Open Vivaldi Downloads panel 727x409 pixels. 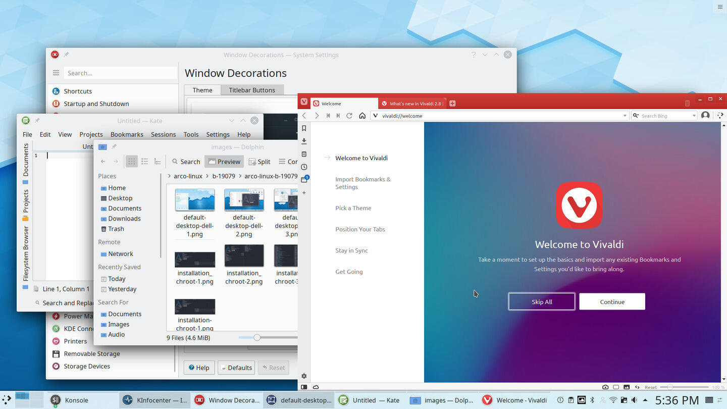click(304, 141)
